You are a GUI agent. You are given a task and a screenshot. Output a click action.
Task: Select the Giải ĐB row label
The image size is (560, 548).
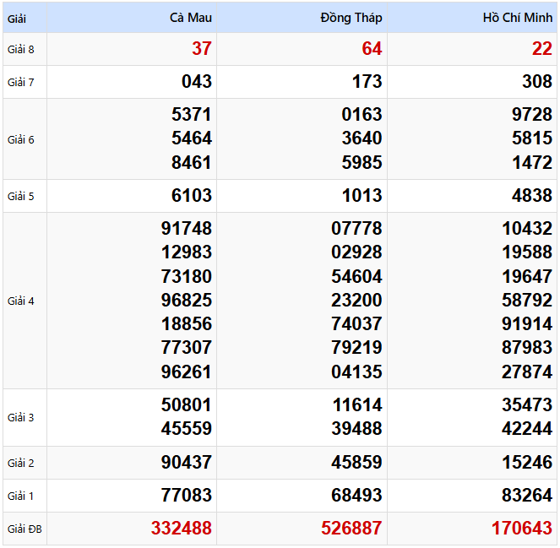[x=24, y=529]
